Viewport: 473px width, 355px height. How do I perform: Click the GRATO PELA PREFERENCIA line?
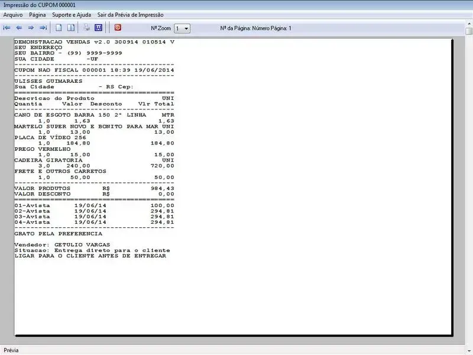click(x=54, y=234)
